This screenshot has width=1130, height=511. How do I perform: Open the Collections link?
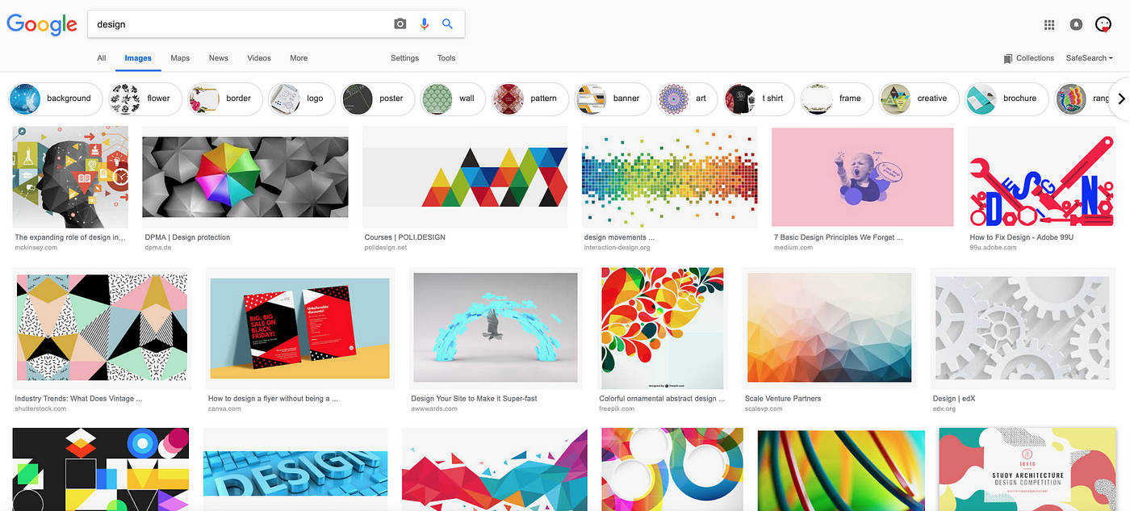[x=1035, y=58]
